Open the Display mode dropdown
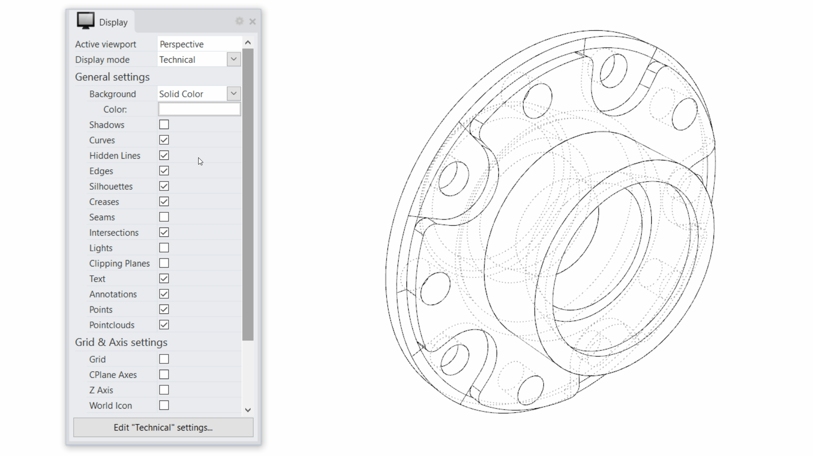 click(233, 60)
